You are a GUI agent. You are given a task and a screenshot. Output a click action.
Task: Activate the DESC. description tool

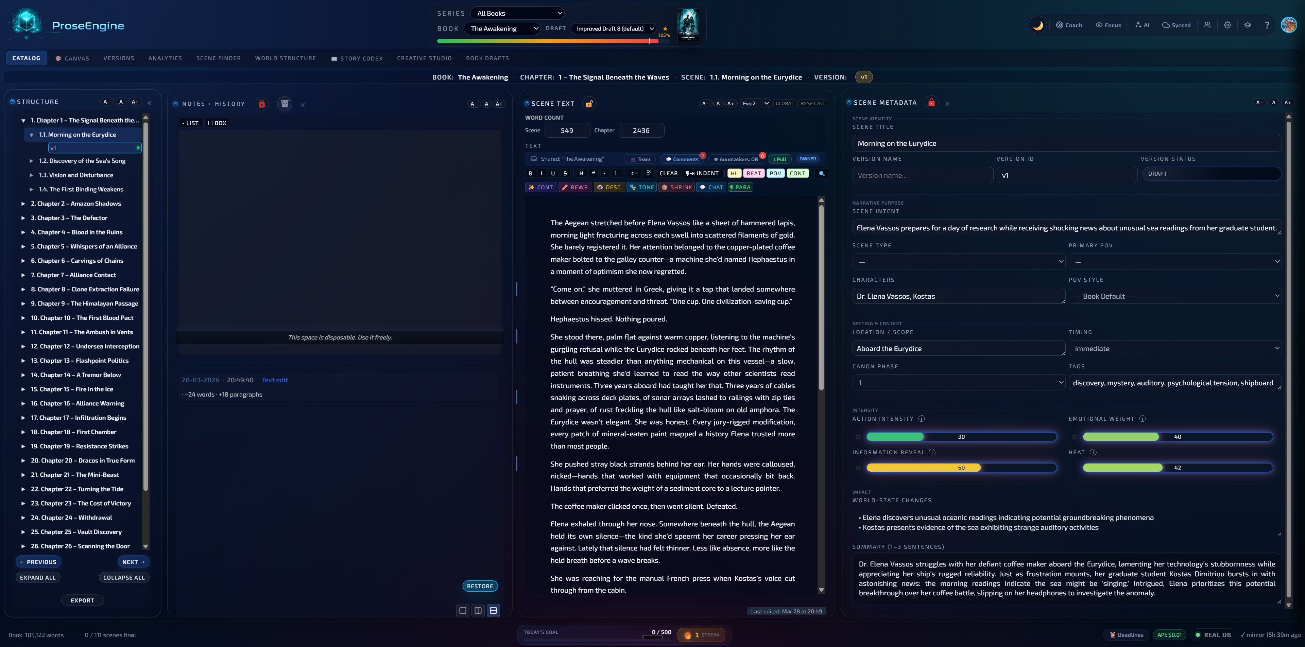[609, 187]
